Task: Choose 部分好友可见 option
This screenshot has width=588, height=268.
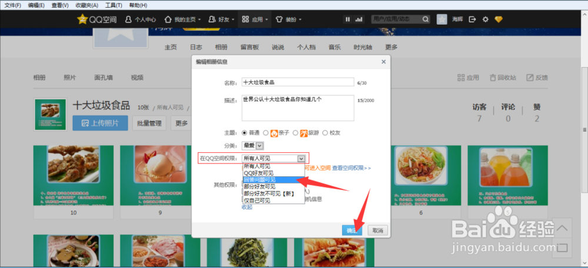Action: click(x=273, y=187)
